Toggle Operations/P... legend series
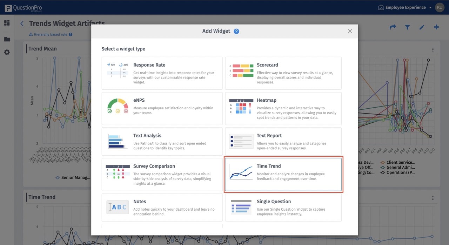The width and height of the screenshot is (449, 245). (398, 172)
